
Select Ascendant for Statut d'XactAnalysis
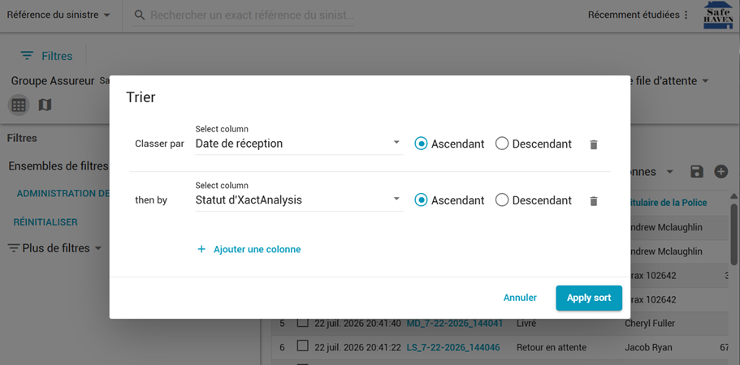(x=421, y=200)
